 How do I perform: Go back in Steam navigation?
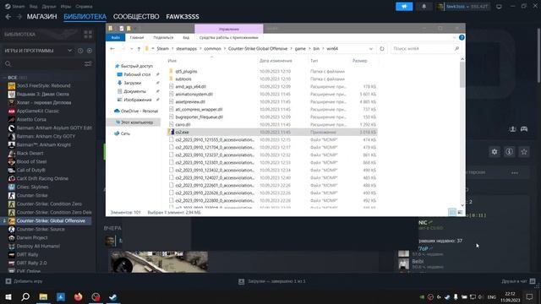(8, 17)
